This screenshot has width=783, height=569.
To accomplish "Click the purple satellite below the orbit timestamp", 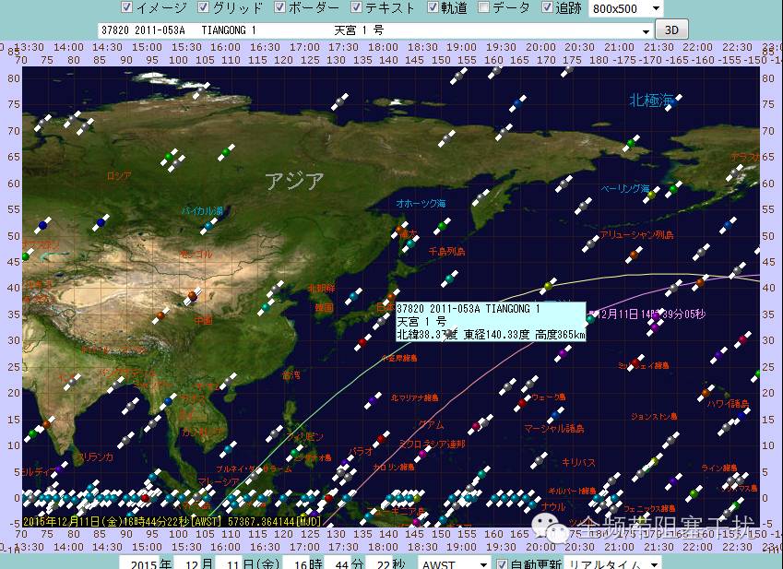I will tap(655, 328).
